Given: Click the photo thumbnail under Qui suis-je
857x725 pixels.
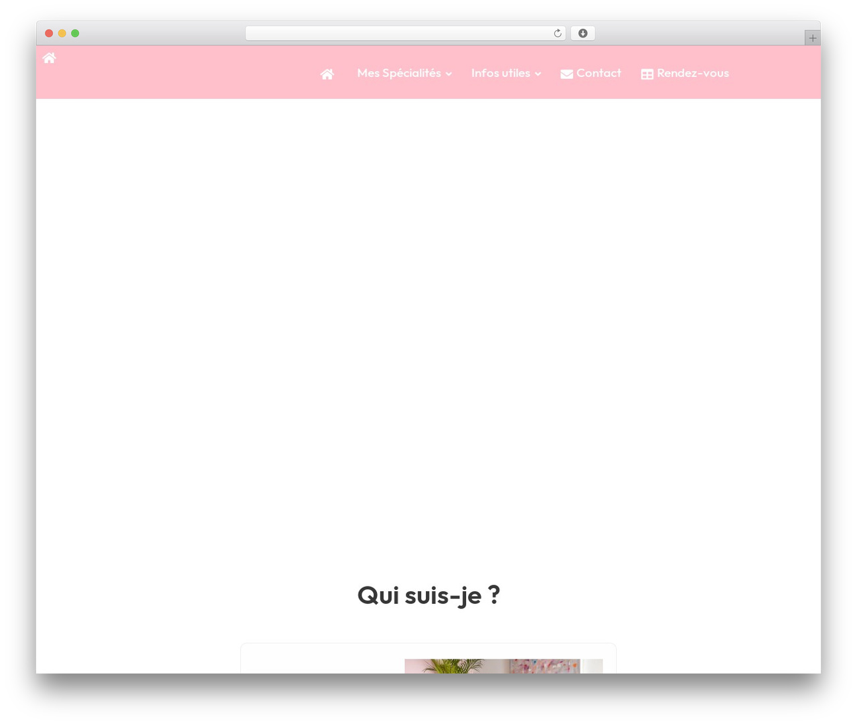Looking at the screenshot, I should tap(503, 666).
